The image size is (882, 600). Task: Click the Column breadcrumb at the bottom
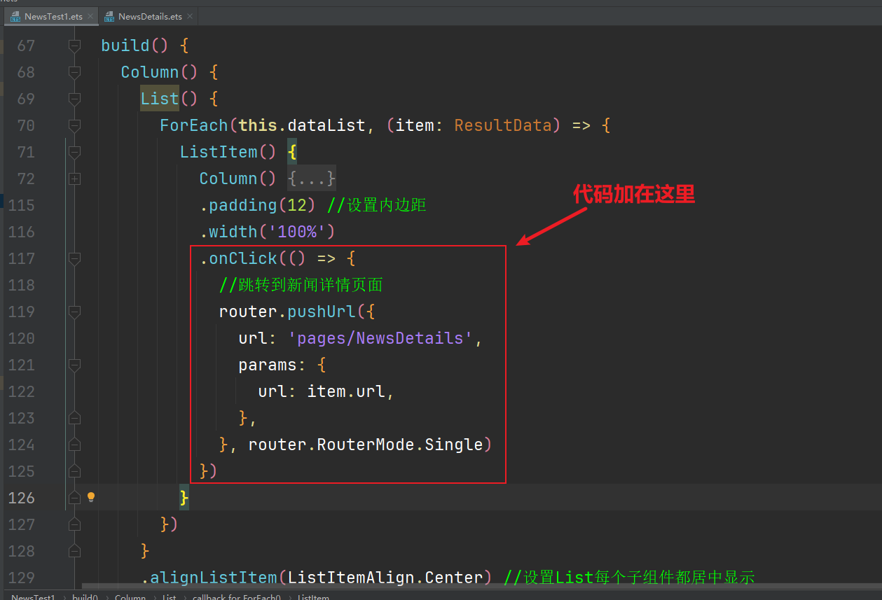coord(130,596)
